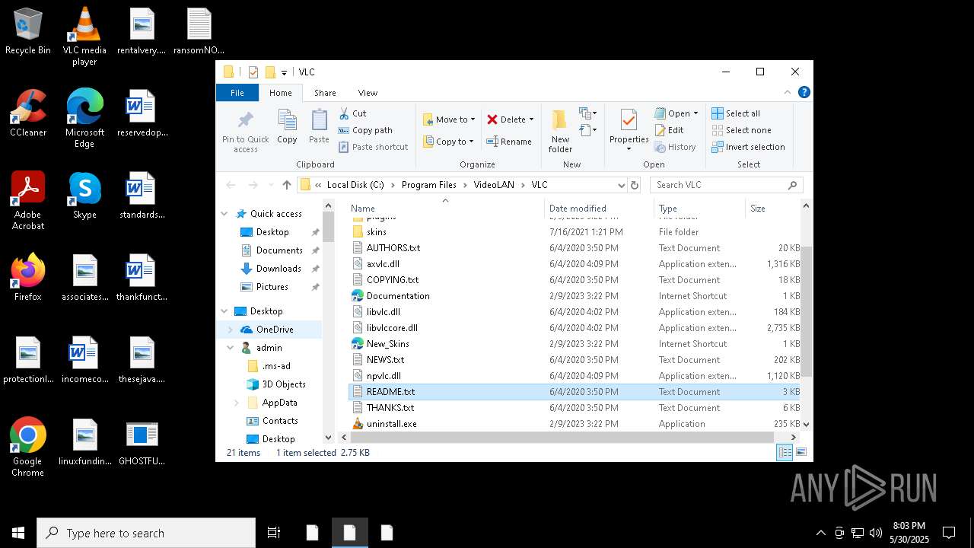This screenshot has width=974, height=548.
Task: Select the libvlccore.dll file
Action: 392,328
